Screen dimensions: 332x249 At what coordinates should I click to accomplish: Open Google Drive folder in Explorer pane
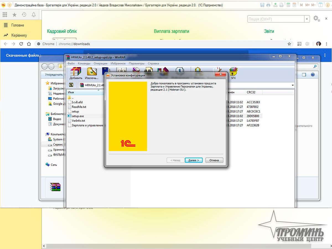pos(56,104)
